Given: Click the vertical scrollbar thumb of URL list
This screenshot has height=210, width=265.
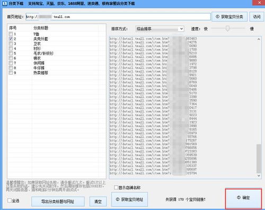Looking at the screenshot, I should (259, 159).
